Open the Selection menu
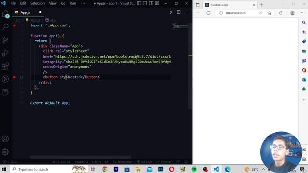This screenshot has width=308, height=173. point(38,3)
